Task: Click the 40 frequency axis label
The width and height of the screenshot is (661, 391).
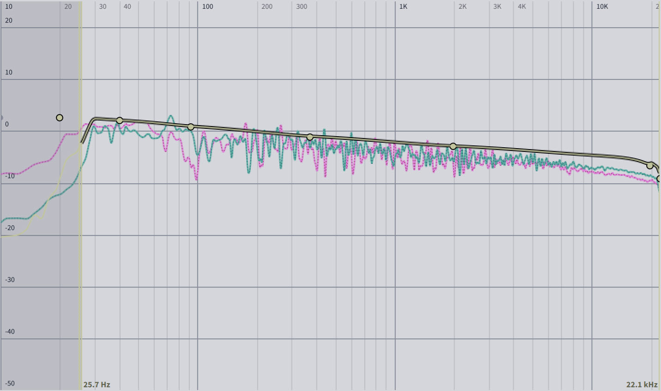Action: pyautogui.click(x=127, y=6)
